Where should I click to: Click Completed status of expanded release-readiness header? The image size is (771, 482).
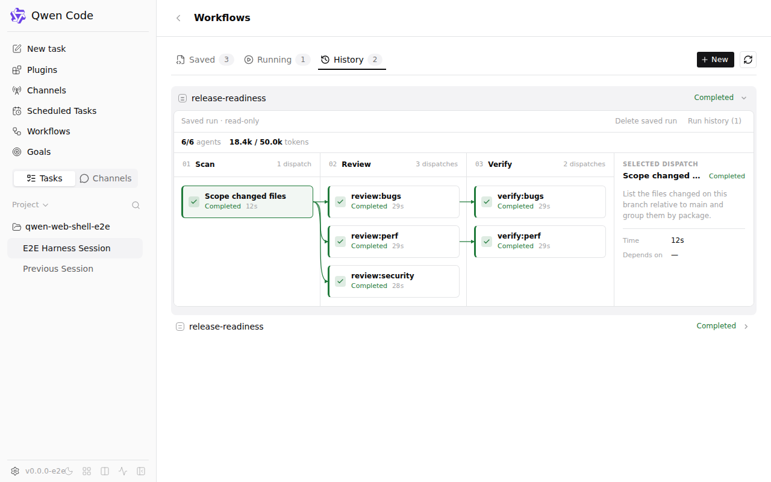(x=714, y=98)
